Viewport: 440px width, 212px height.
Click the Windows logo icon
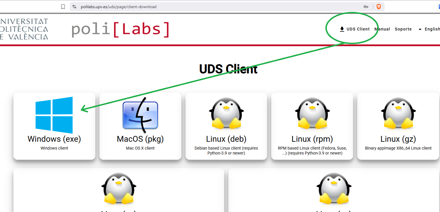(x=54, y=115)
